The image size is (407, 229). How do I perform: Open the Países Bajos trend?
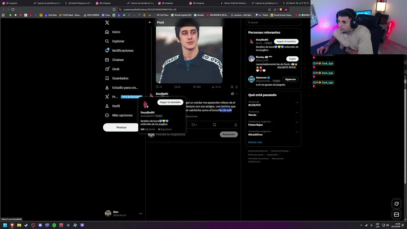click(255, 125)
